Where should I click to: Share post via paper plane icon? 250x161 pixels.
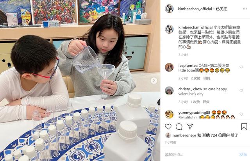[190, 126]
